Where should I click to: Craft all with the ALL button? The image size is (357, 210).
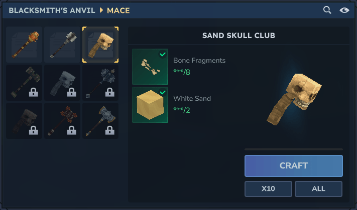318,188
